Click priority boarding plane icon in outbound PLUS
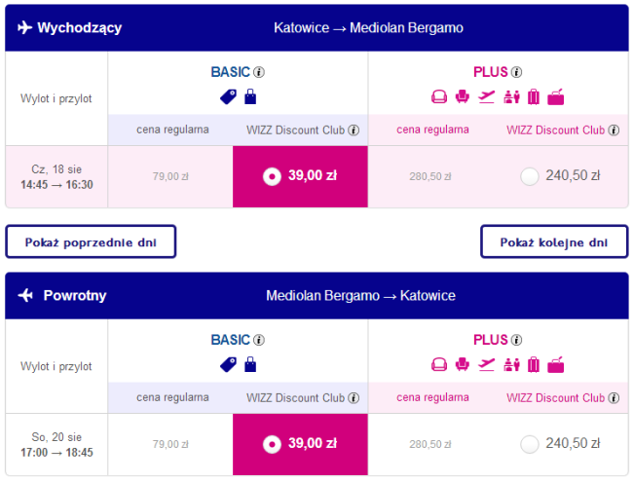This screenshot has width=633, height=482. [486, 96]
